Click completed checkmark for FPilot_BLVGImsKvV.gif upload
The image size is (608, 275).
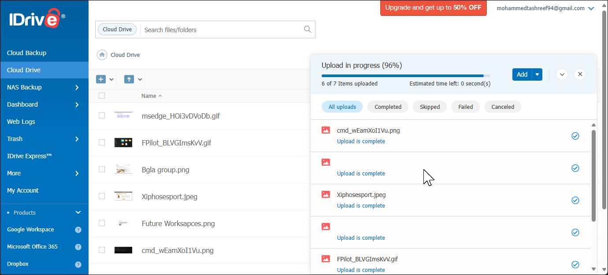coord(575,264)
